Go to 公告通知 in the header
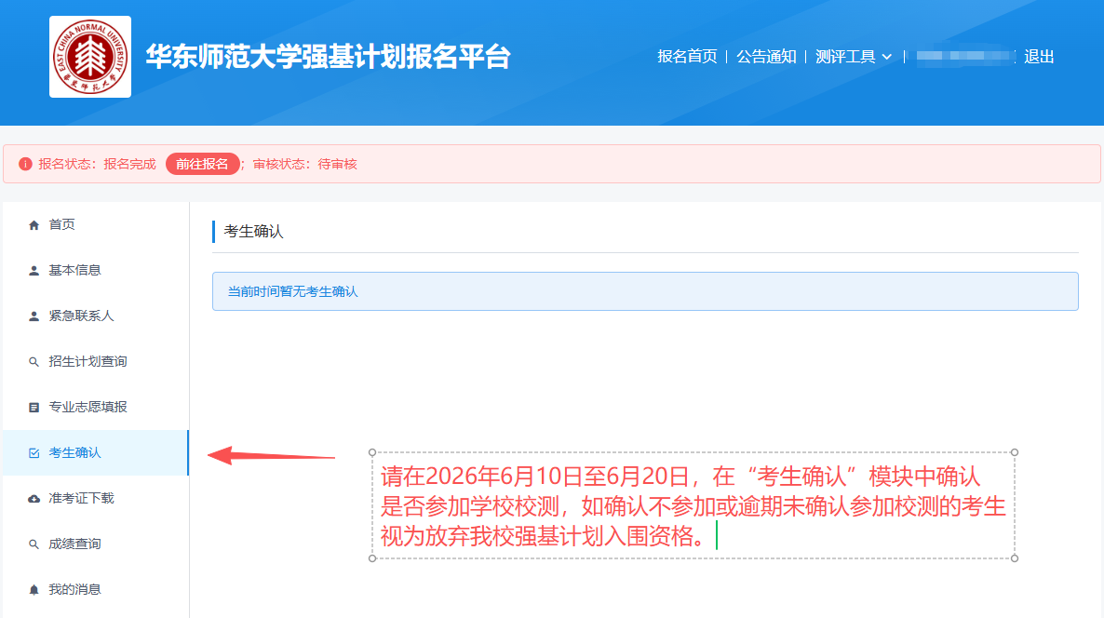1104x618 pixels. (x=766, y=57)
